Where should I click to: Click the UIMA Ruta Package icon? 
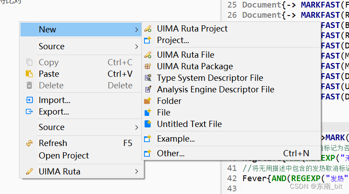pos(148,67)
